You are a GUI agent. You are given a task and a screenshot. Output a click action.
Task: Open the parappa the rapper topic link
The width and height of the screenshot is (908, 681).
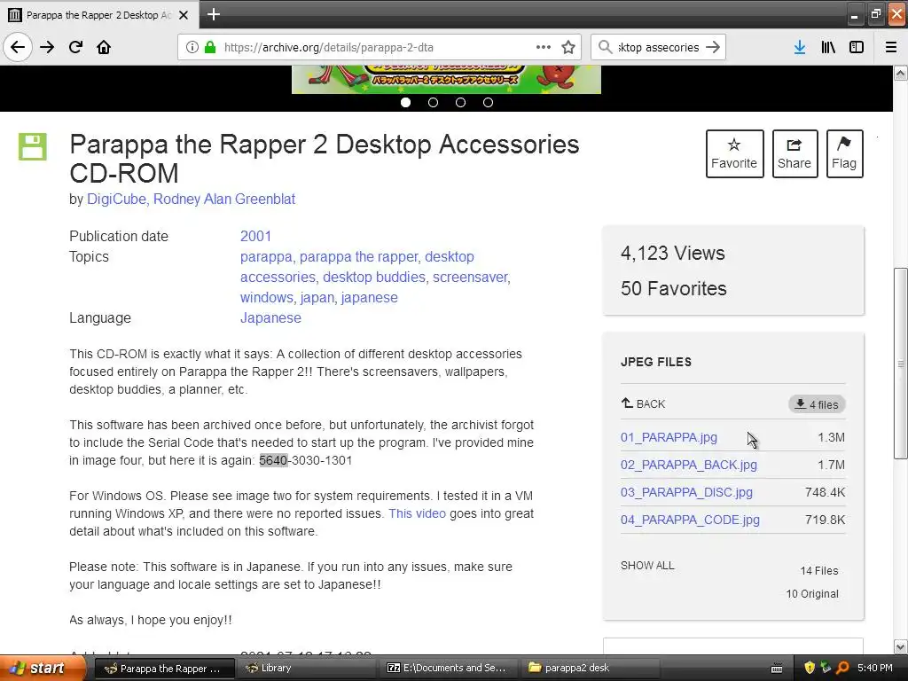358,256
